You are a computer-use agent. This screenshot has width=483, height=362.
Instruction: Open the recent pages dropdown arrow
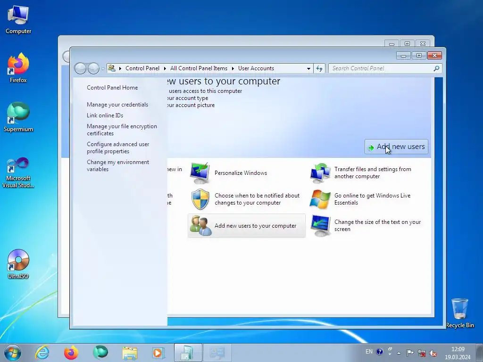tap(103, 69)
